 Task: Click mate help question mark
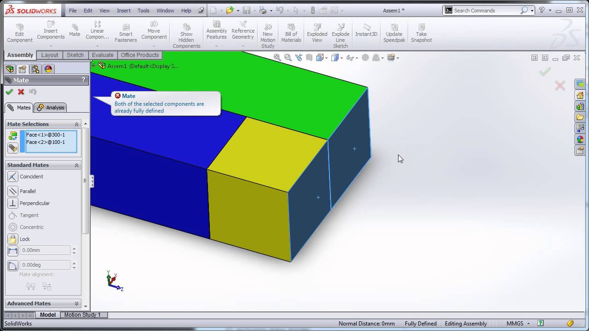(83, 80)
